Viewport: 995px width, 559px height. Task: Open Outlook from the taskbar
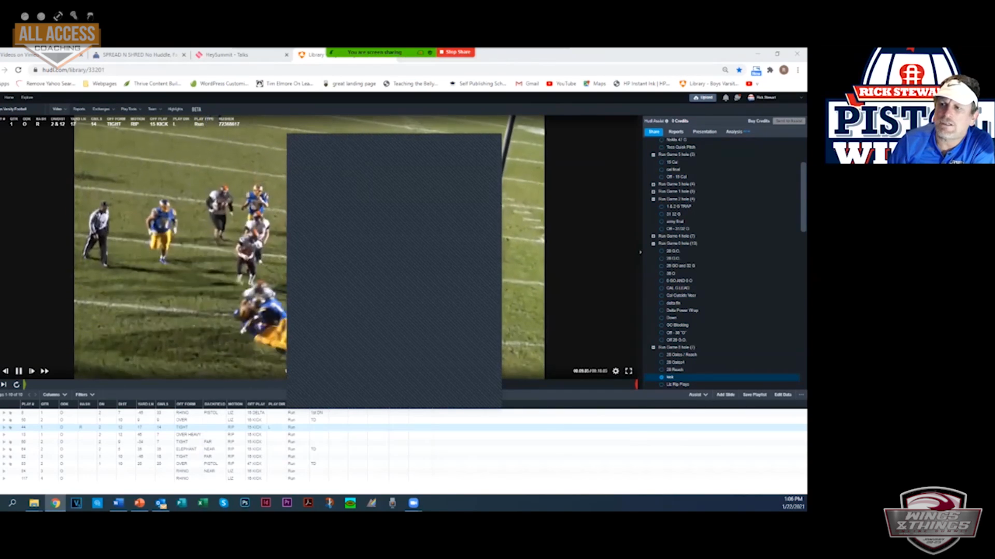coord(161,503)
